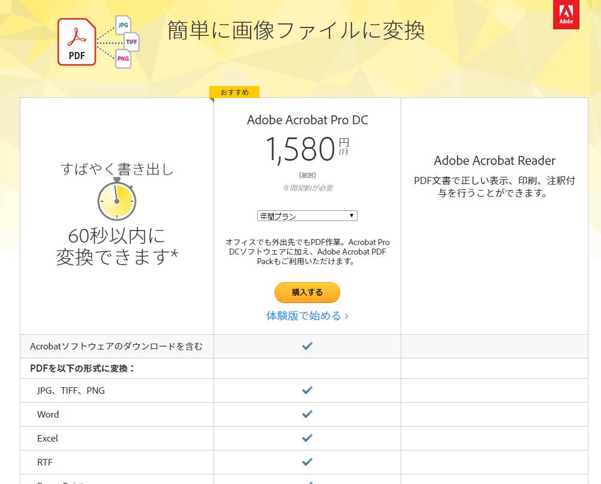Click the おすすめ recommended badge
601x484 pixels.
point(234,92)
